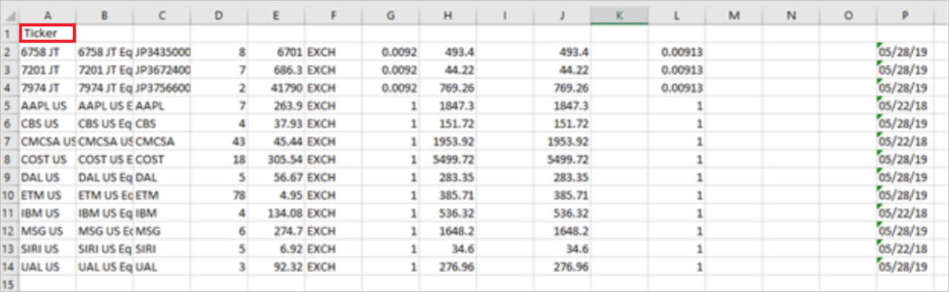Select row 11 header
Viewport: 949px width, 292px height.
10,213
